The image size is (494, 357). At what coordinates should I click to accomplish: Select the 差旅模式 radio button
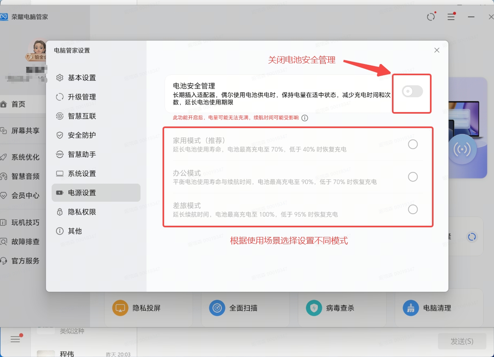pyautogui.click(x=413, y=209)
